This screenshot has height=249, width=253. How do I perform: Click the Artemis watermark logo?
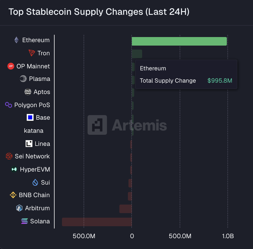pyautogui.click(x=97, y=125)
